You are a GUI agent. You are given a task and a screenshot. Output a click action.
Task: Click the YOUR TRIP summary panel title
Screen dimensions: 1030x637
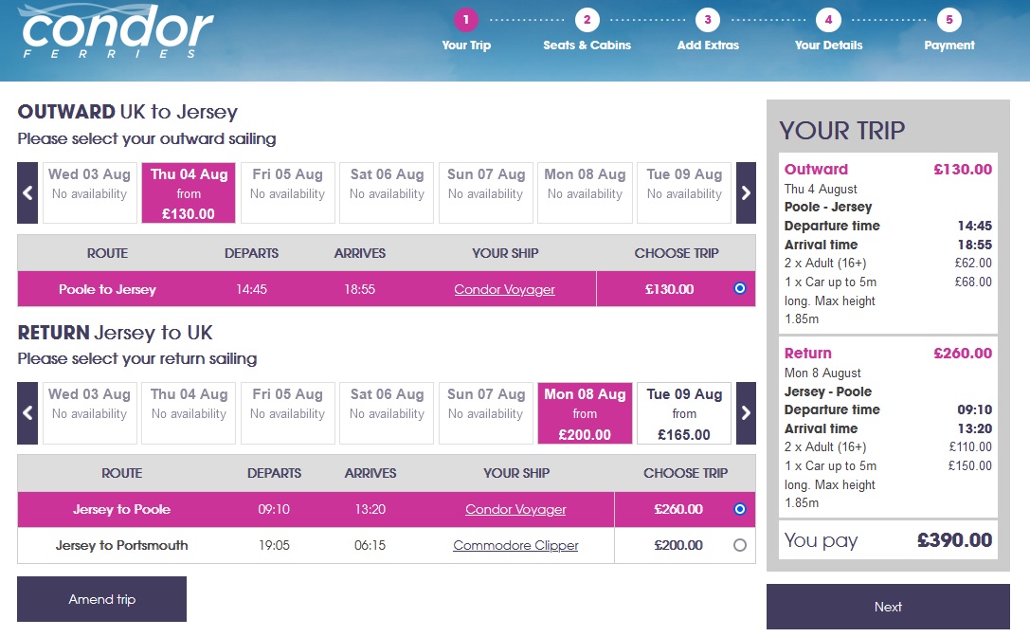pos(842,131)
